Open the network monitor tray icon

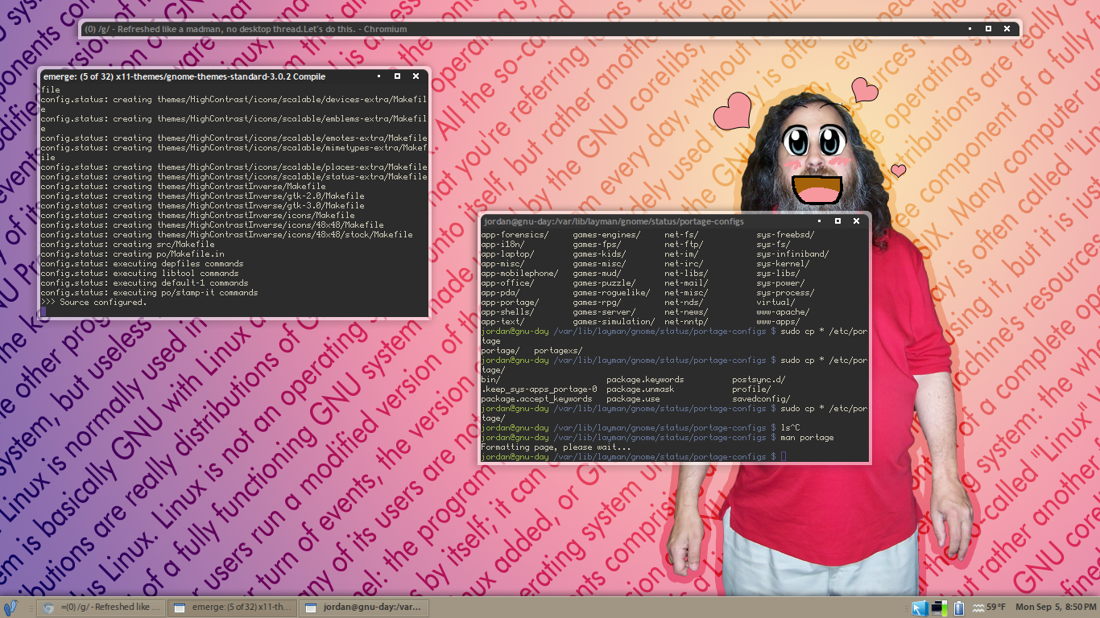[x=940, y=608]
